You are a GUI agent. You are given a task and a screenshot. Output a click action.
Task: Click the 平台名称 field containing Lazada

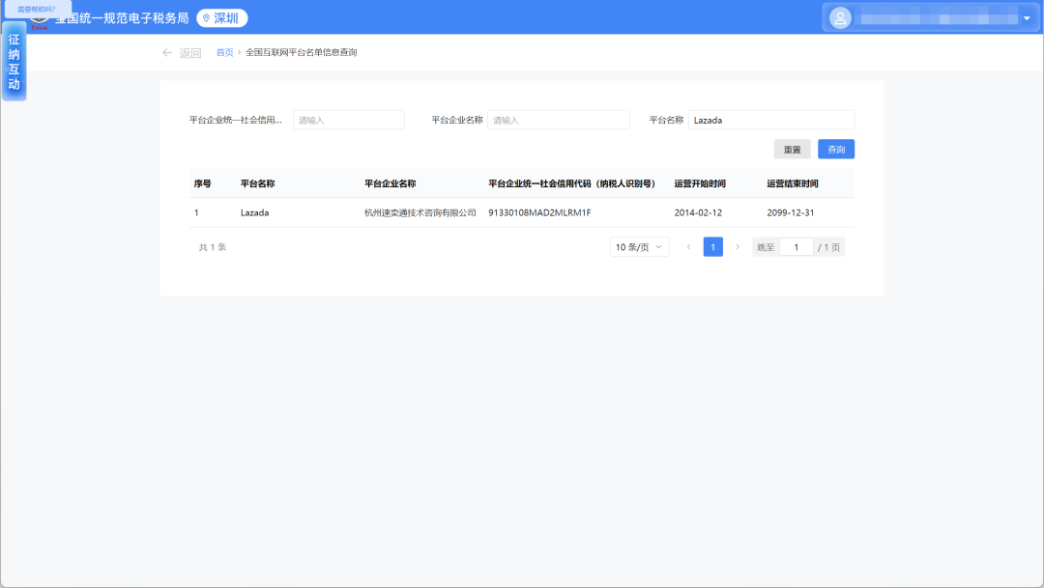click(x=770, y=120)
